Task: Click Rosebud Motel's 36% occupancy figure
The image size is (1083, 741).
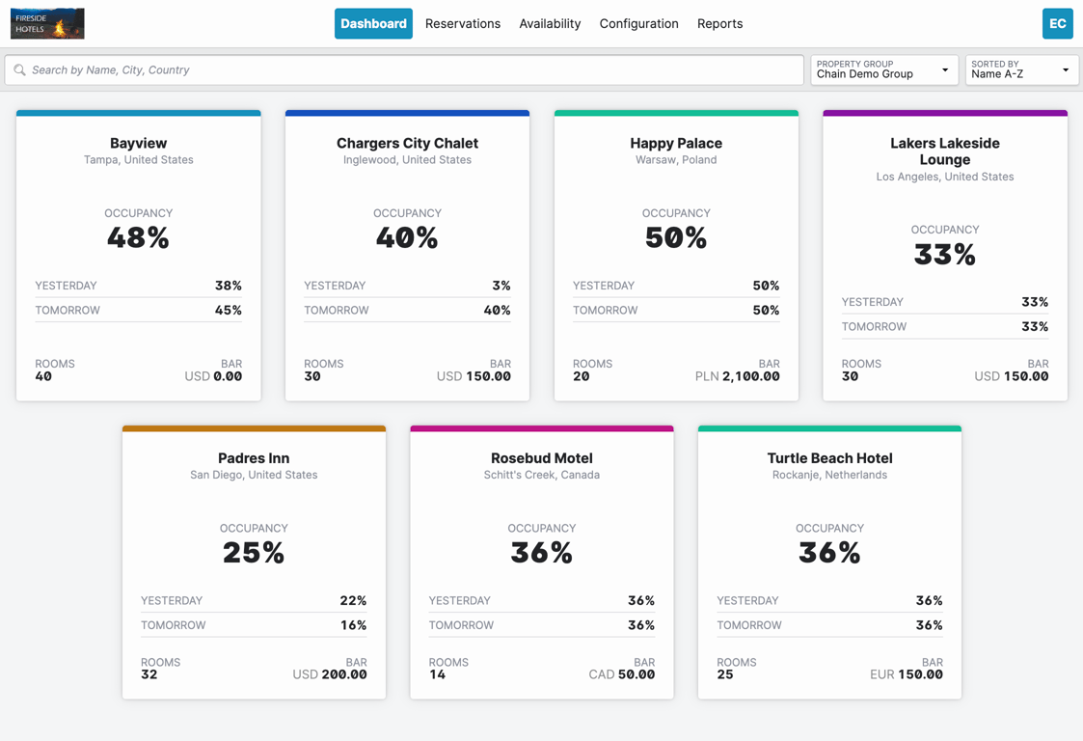Action: tap(542, 552)
